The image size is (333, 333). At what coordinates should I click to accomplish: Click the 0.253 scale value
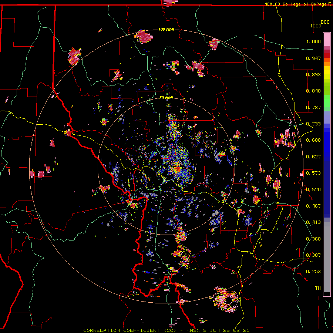(x=313, y=272)
